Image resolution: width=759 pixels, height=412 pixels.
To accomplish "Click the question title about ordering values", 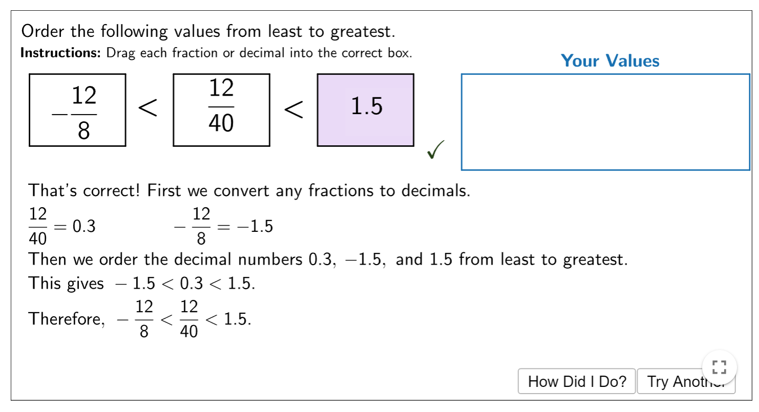I will click(x=208, y=32).
